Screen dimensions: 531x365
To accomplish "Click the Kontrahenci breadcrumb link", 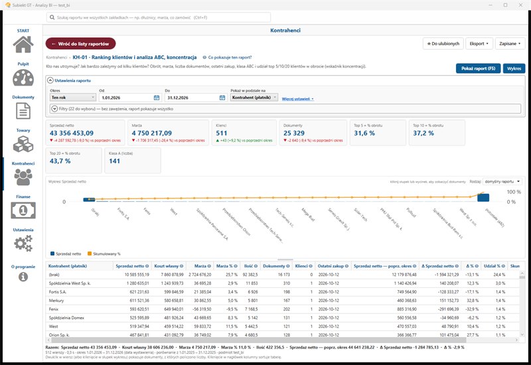I will pos(56,58).
